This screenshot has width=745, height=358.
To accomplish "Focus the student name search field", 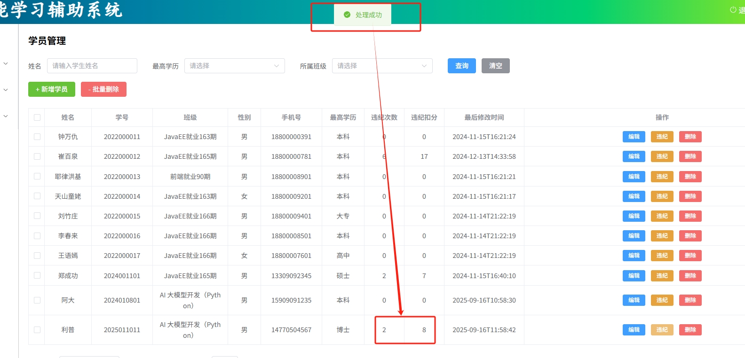I will pyautogui.click(x=92, y=66).
